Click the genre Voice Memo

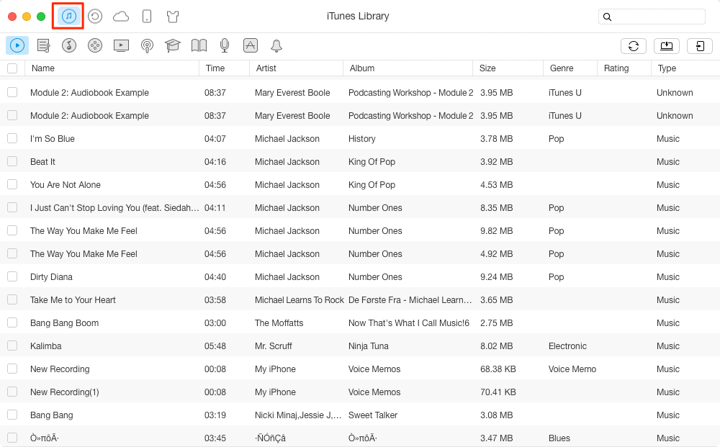point(572,369)
